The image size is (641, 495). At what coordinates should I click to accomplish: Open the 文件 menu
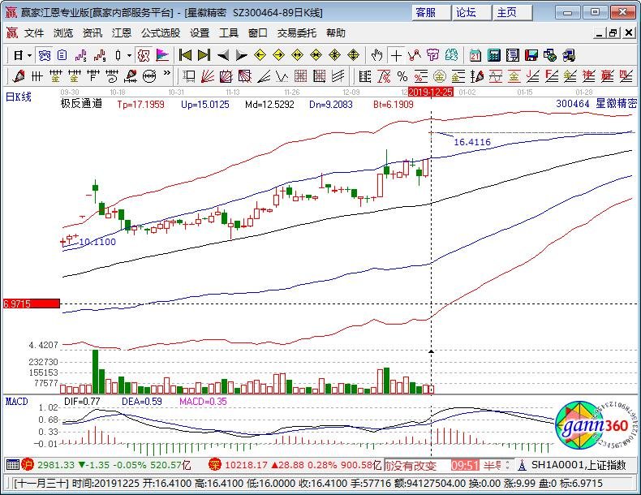click(34, 33)
